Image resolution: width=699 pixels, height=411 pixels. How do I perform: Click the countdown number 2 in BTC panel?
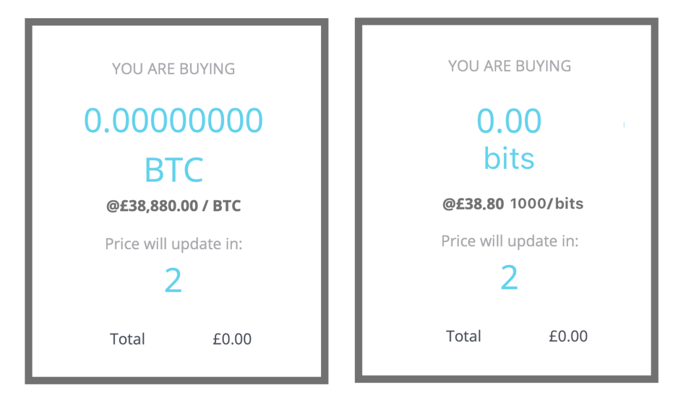coord(174,281)
